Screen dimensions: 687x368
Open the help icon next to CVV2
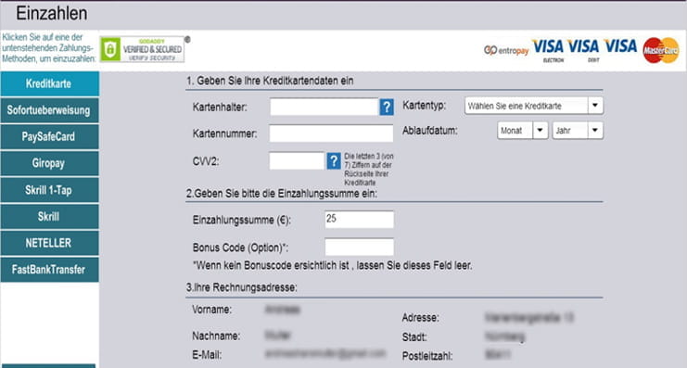[x=334, y=161]
